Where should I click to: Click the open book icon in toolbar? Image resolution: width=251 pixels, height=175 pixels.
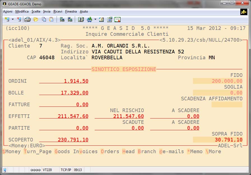pos(81,19)
